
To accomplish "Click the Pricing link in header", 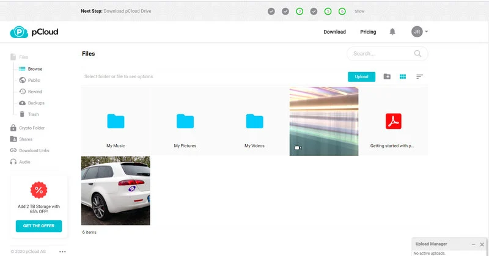I will [x=368, y=32].
